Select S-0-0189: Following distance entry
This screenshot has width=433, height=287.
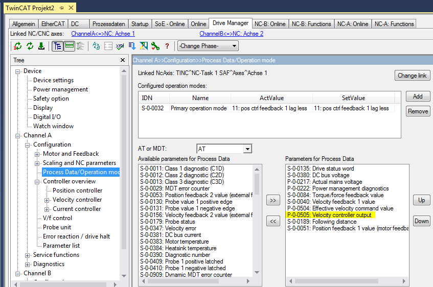pos(322,222)
